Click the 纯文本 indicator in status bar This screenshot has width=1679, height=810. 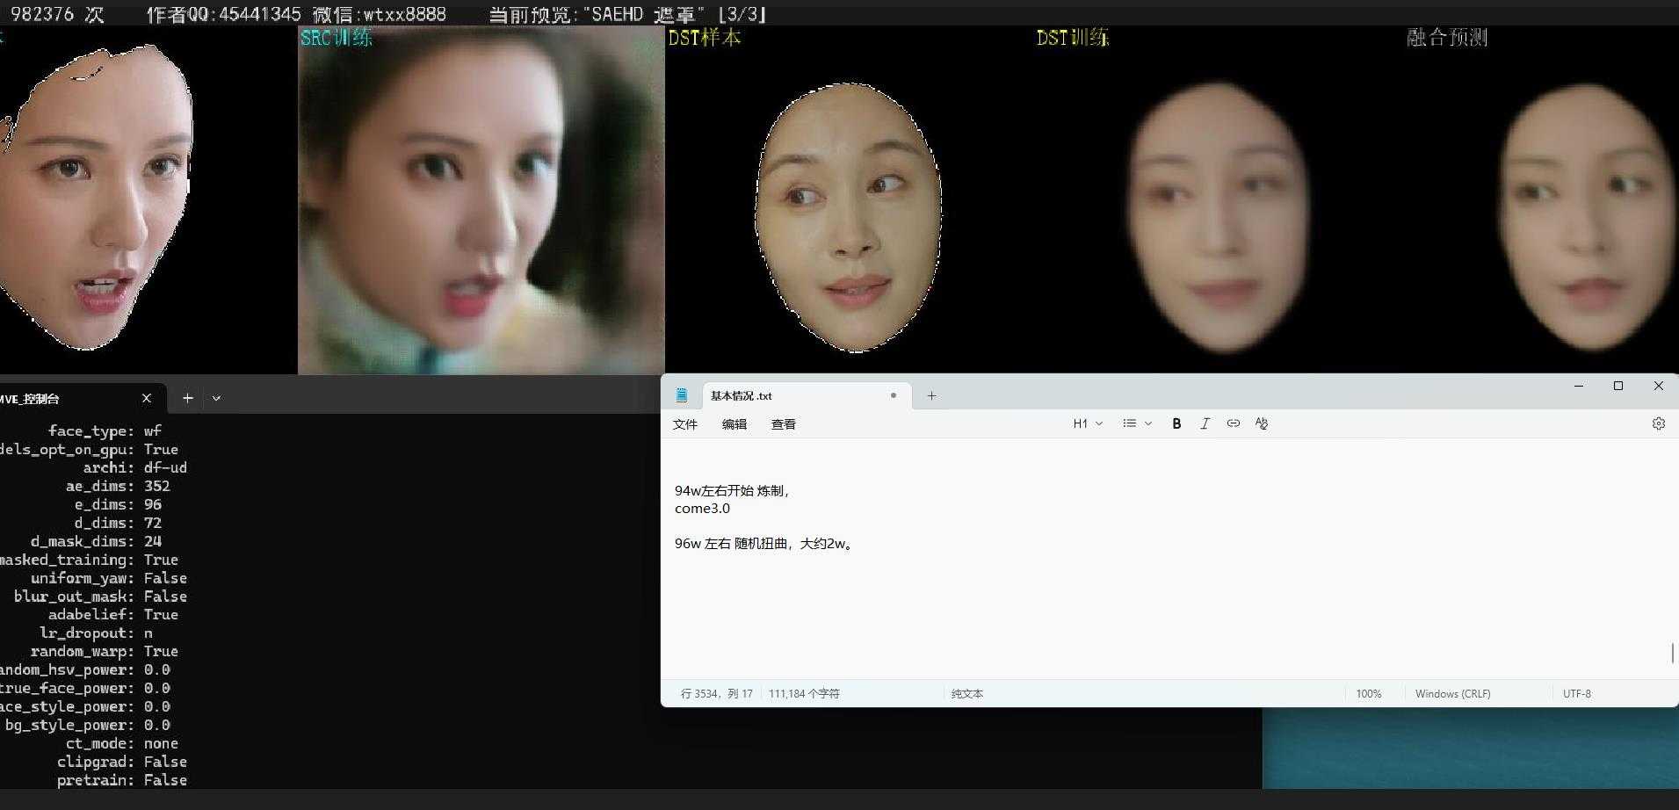(x=967, y=693)
